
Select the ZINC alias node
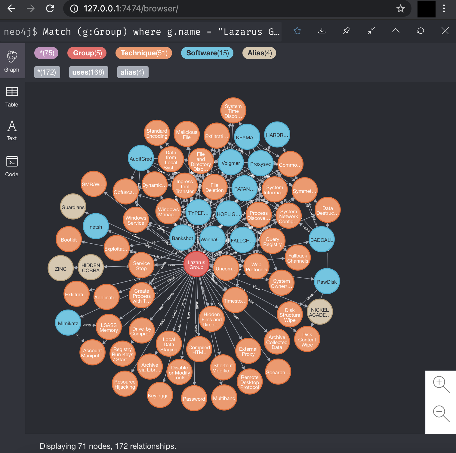(60, 269)
